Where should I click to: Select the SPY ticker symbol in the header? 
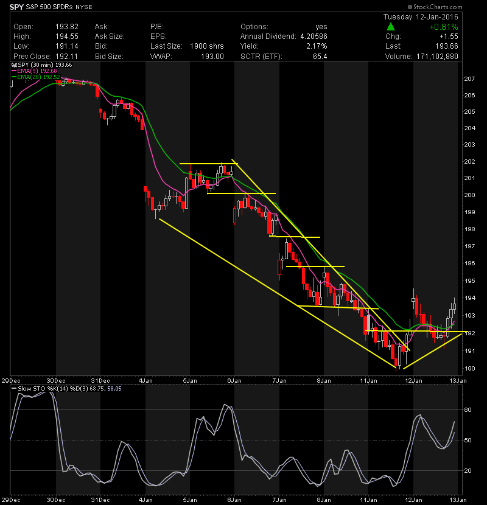click(17, 7)
